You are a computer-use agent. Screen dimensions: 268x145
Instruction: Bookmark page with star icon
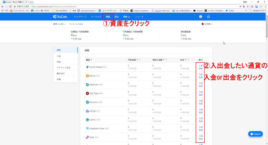(248, 7)
